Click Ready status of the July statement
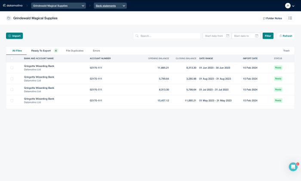The image size is (301, 181). click(278, 90)
